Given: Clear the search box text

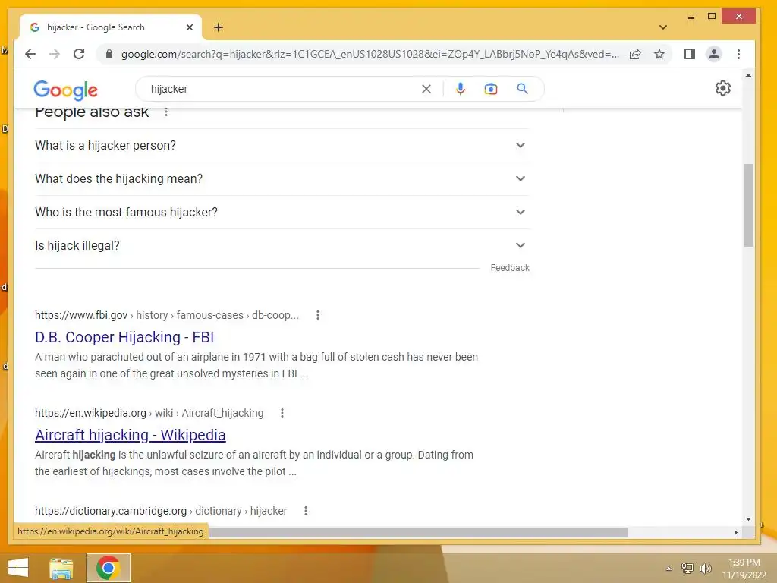Looking at the screenshot, I should click(426, 89).
